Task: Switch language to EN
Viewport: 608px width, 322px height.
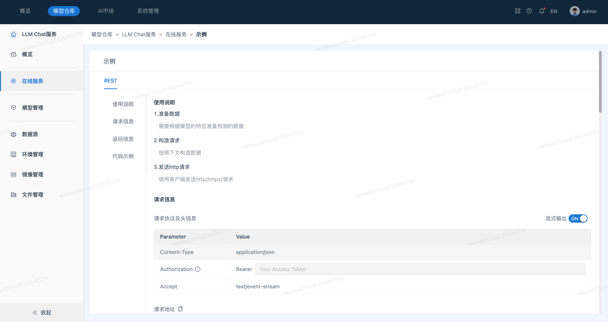Action: [x=554, y=11]
